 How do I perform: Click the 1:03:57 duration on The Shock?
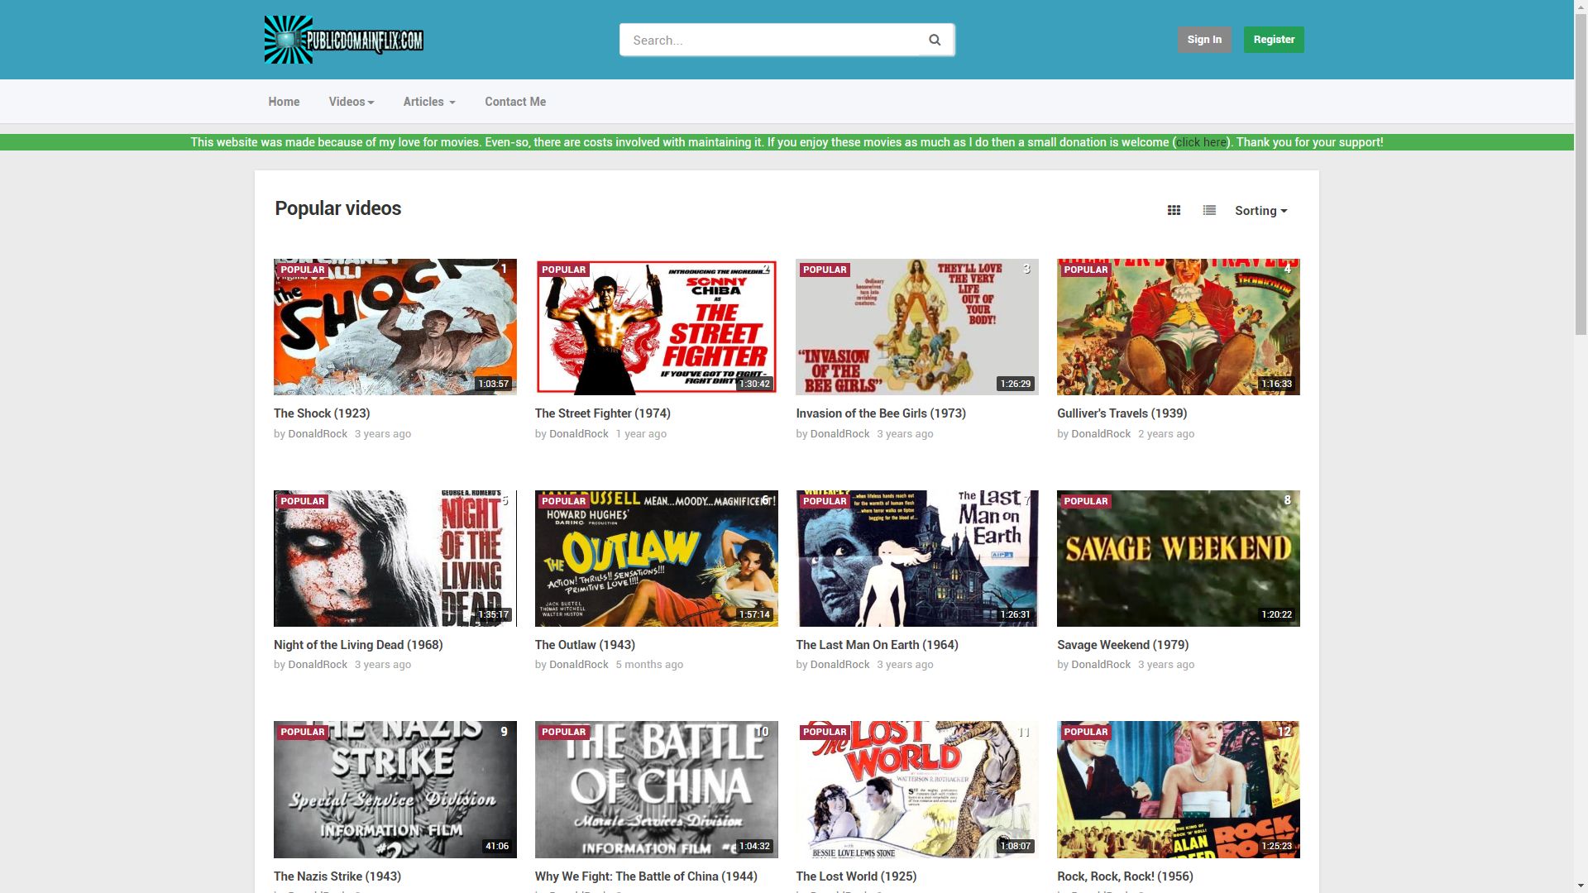(493, 384)
